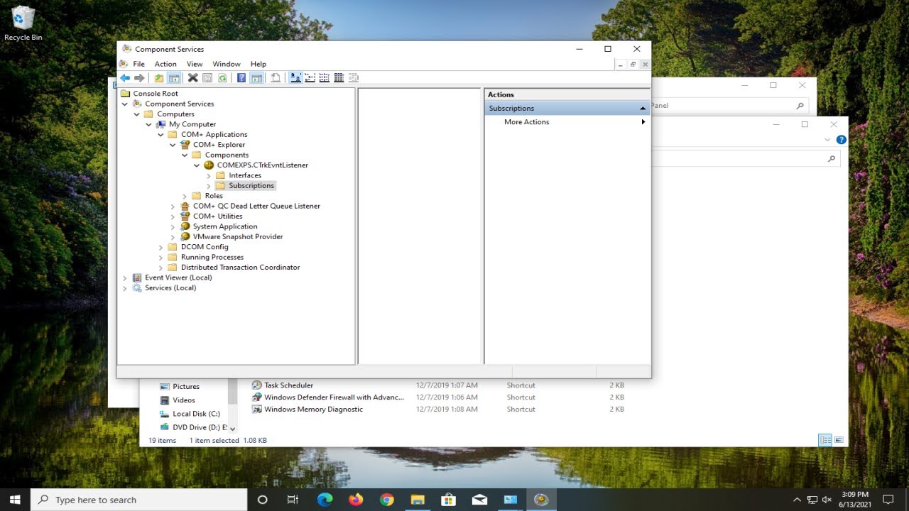The width and height of the screenshot is (909, 511).
Task: Open Help via the blue question-mark icon
Action: tap(241, 78)
